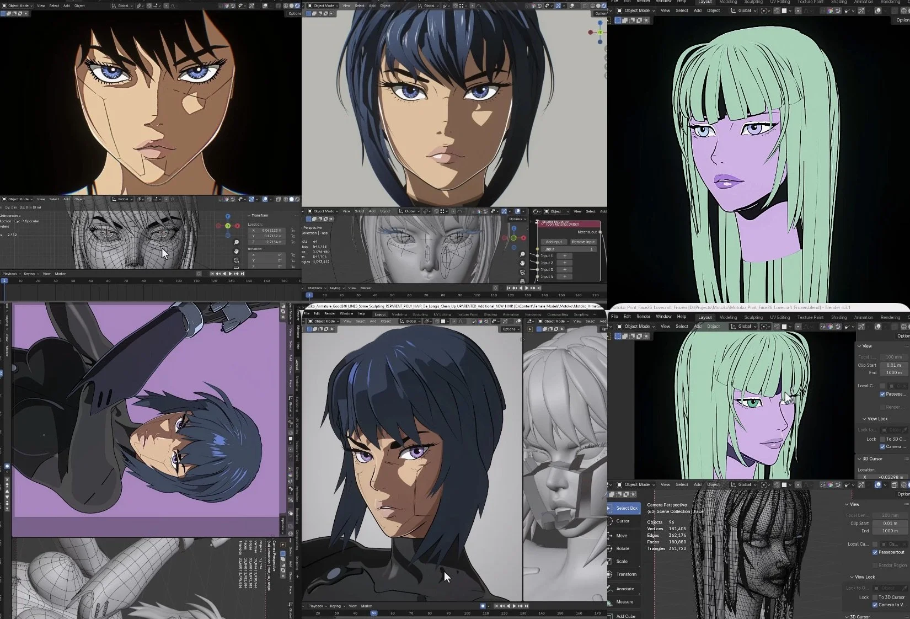This screenshot has height=619, width=910.
Task: Click blue Z axis on gray sculpt viewport gizmo
Action: point(513,228)
